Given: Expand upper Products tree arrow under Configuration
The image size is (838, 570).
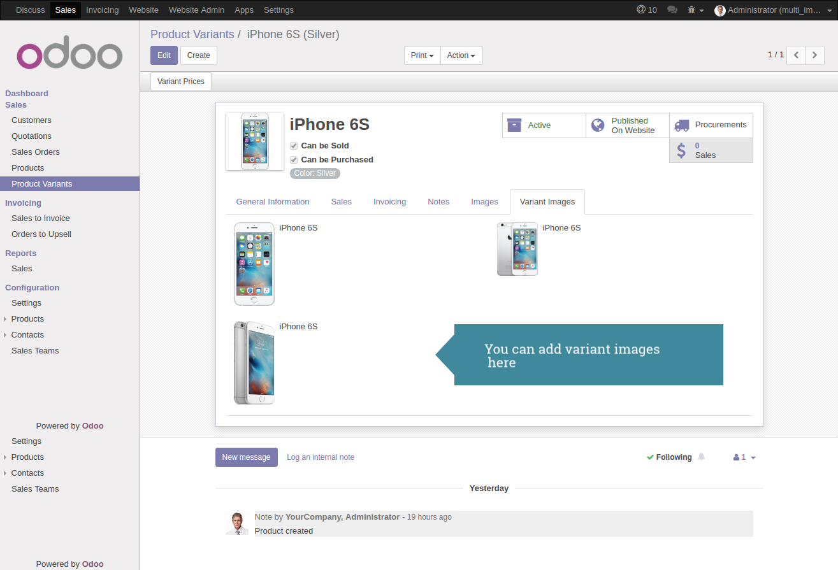Looking at the screenshot, I should [5, 318].
